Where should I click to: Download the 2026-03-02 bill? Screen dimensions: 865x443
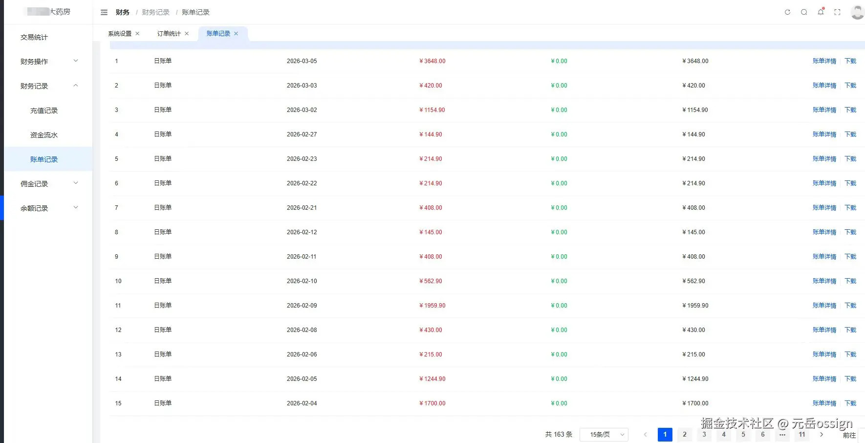tap(851, 110)
